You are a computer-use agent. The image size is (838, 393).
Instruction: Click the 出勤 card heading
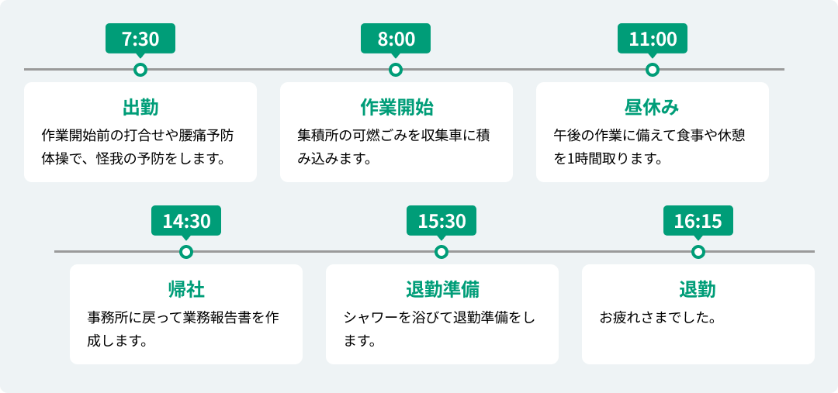coord(140,107)
